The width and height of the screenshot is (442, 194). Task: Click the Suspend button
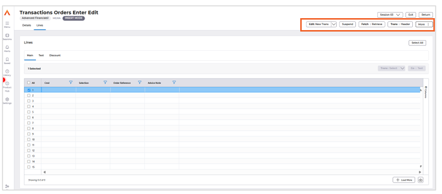click(x=347, y=24)
